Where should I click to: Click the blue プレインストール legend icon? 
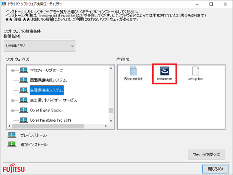[12, 135]
